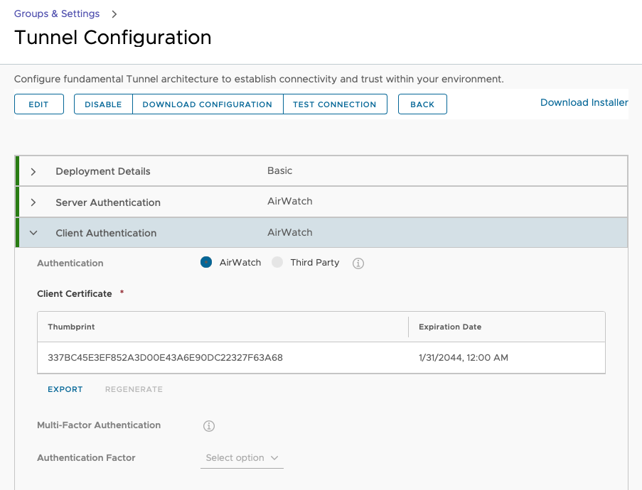
Task: Select the Third Party authentication option
Action: coord(277,263)
